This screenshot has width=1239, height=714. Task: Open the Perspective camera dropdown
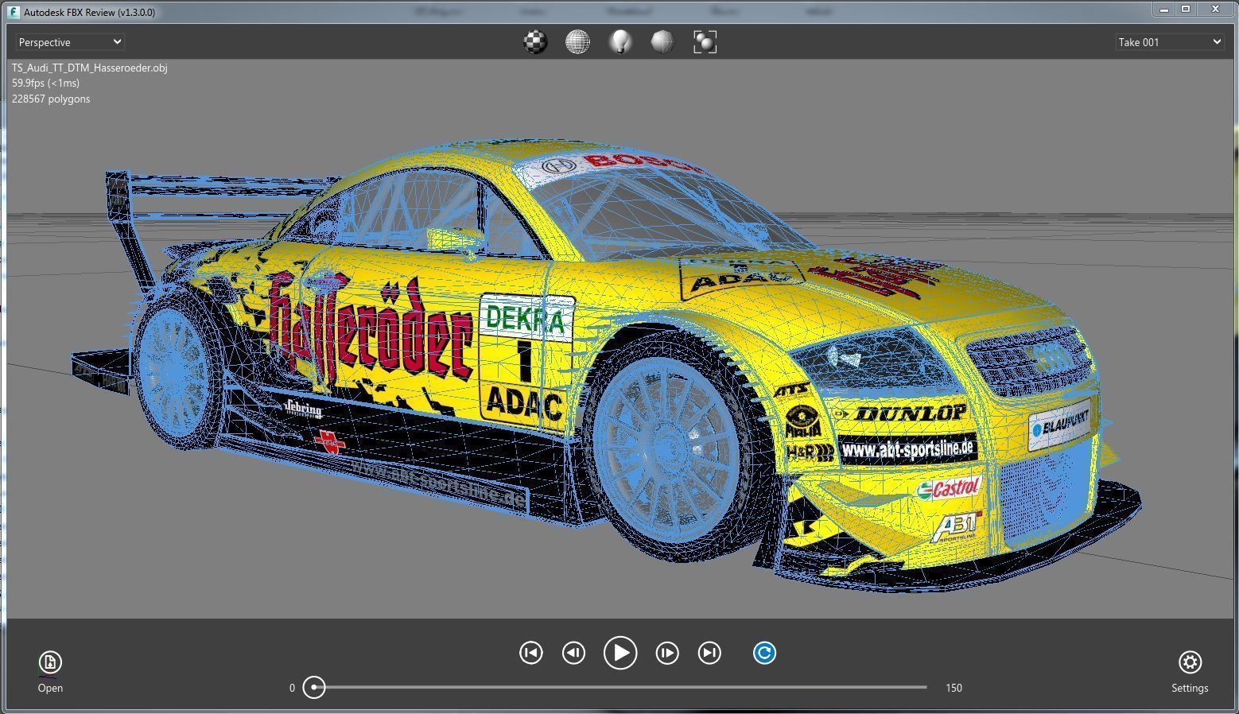[x=69, y=42]
